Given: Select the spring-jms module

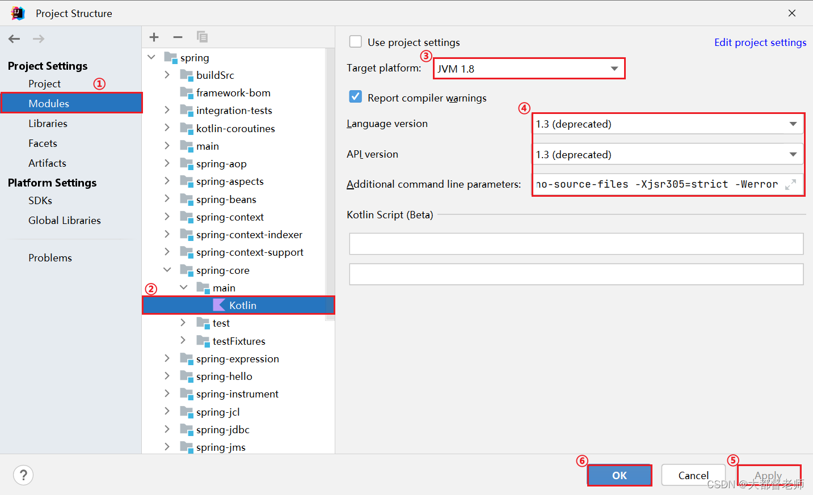Looking at the screenshot, I should 221,447.
